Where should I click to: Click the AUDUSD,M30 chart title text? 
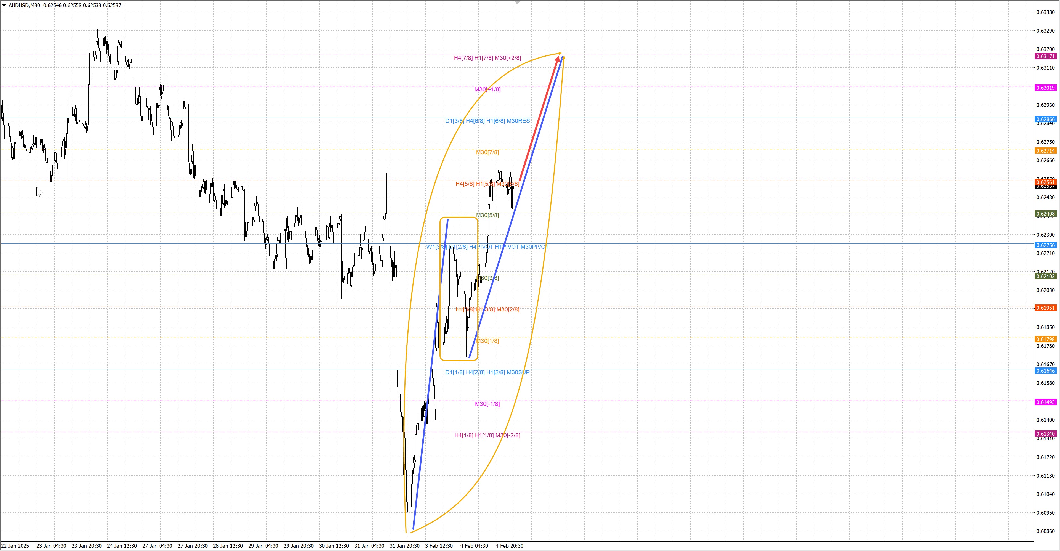[x=24, y=5]
